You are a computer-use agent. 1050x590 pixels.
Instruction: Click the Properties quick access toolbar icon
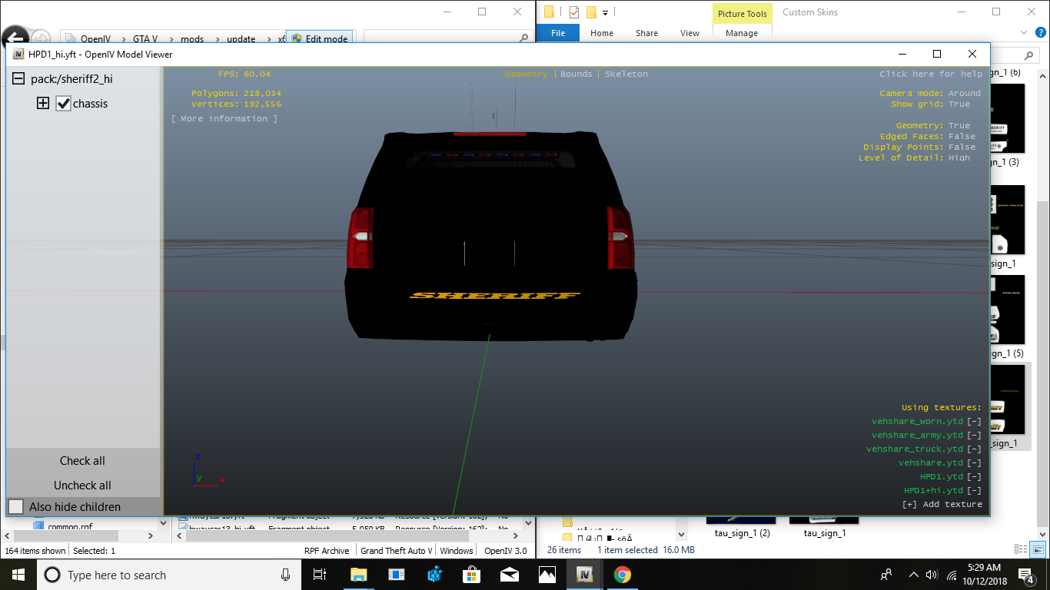[x=573, y=12]
